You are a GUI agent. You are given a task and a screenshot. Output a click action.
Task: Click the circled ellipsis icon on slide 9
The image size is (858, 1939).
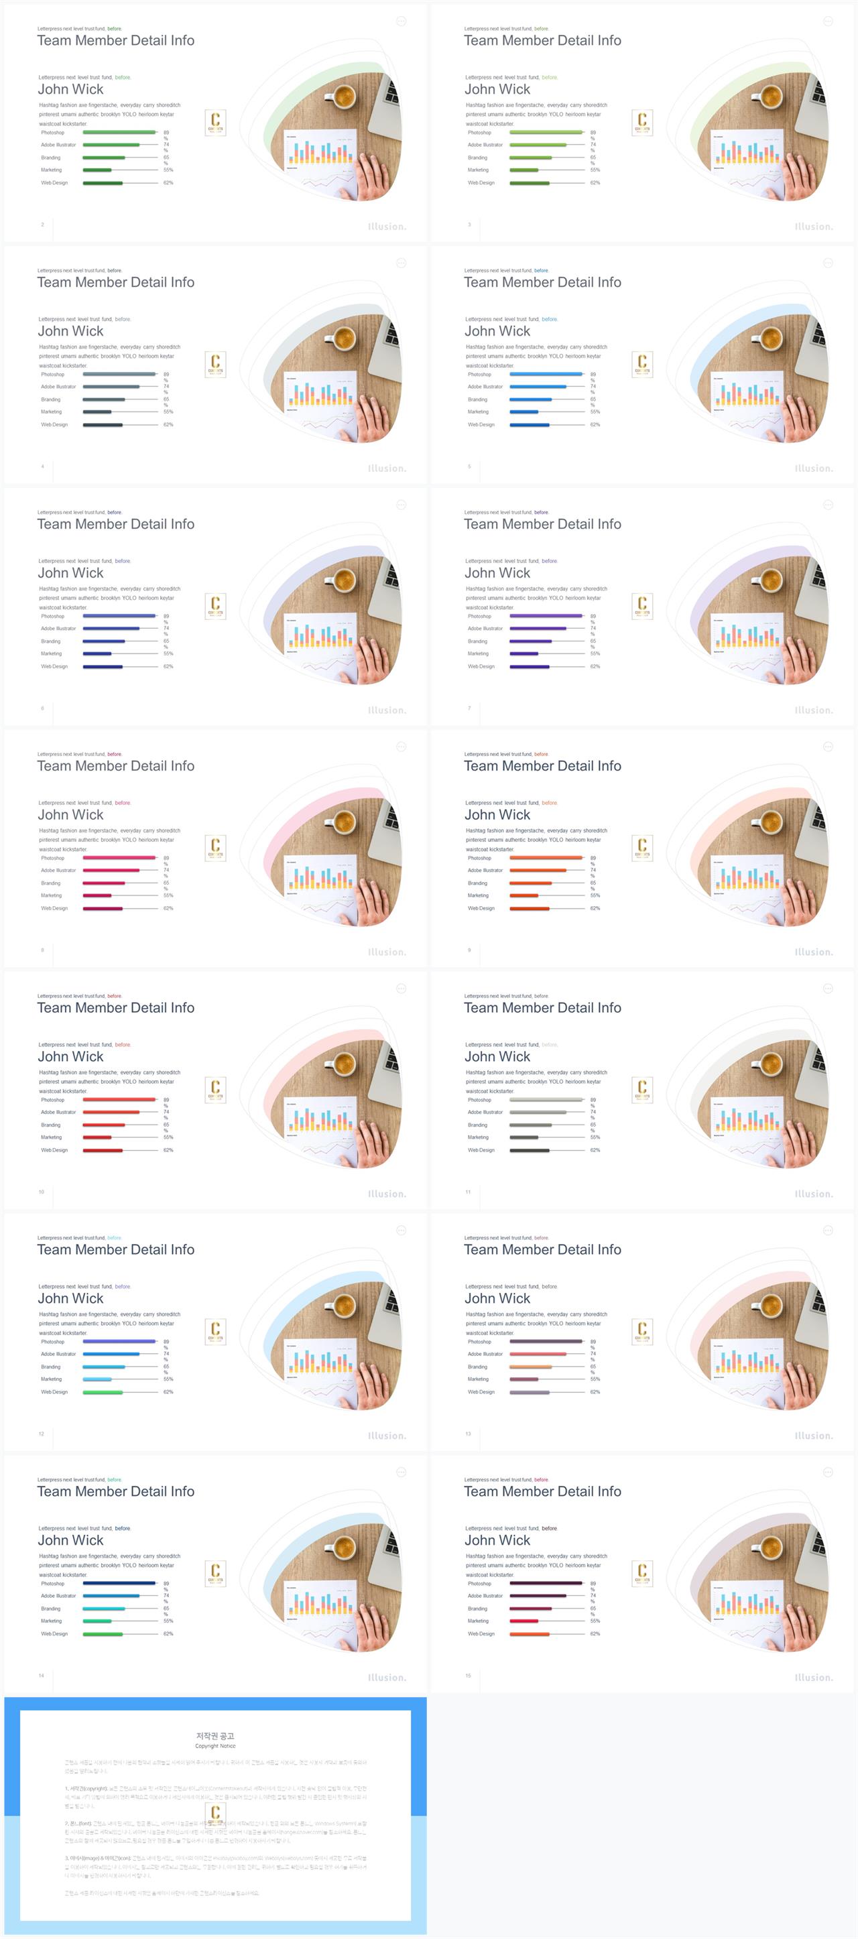point(828,747)
